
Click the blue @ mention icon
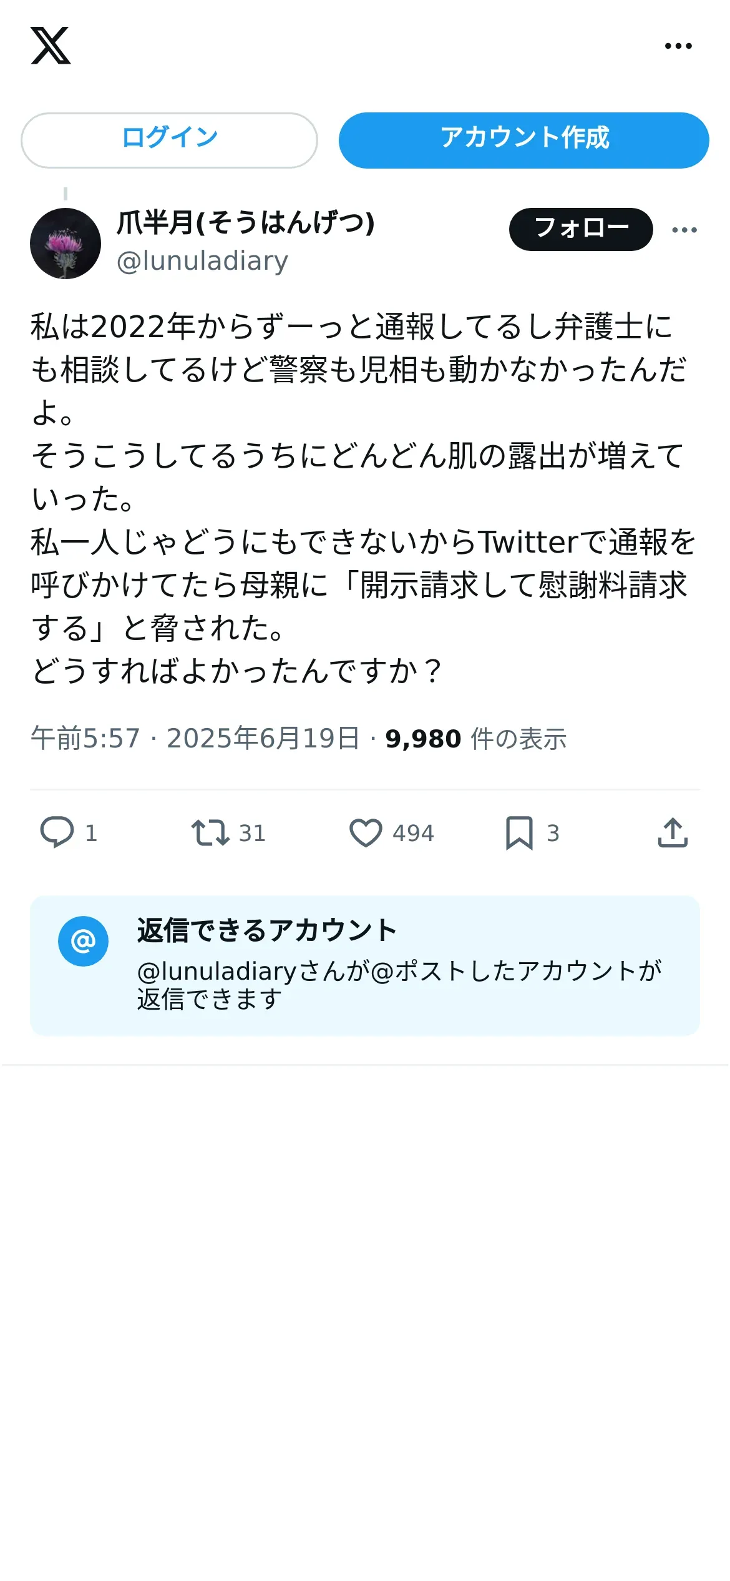point(83,941)
